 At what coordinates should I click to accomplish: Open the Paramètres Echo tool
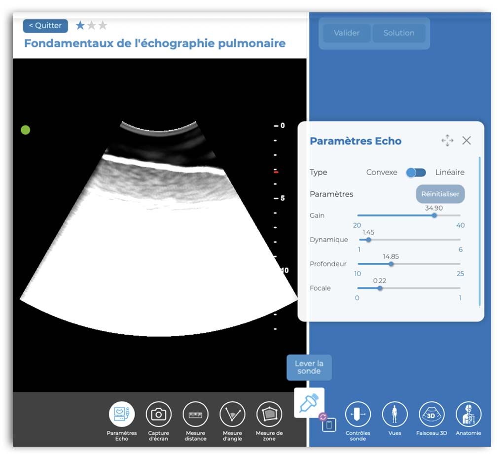click(x=121, y=414)
